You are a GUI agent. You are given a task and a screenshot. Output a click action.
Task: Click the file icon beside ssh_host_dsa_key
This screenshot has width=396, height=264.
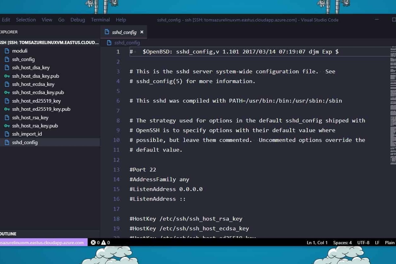coord(7,68)
